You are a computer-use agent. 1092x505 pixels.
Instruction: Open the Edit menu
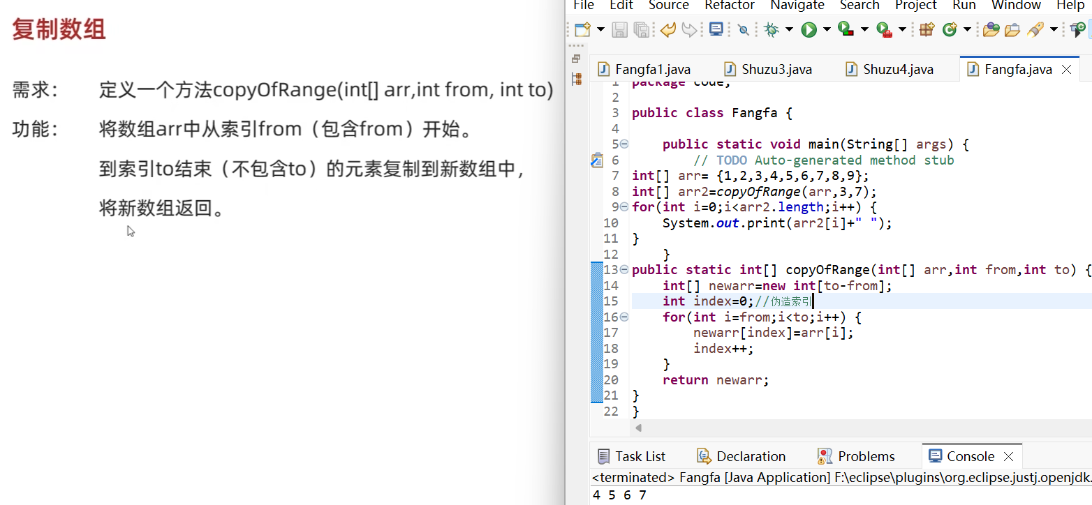click(x=621, y=5)
